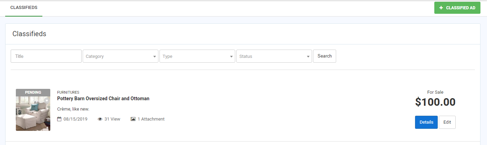
Task: Focus the Title search field
Action: click(46, 56)
